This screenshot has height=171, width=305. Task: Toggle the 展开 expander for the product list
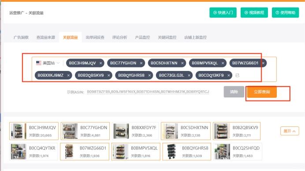coord(290,131)
